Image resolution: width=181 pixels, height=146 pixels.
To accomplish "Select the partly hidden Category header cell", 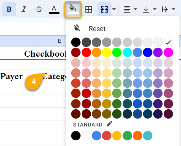I will [49, 76].
